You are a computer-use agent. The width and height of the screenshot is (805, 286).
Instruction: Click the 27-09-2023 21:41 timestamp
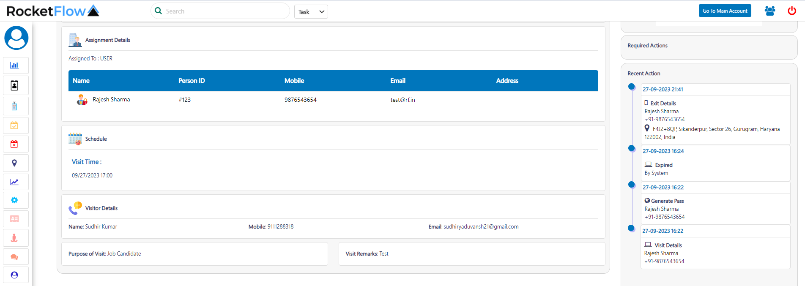click(663, 90)
